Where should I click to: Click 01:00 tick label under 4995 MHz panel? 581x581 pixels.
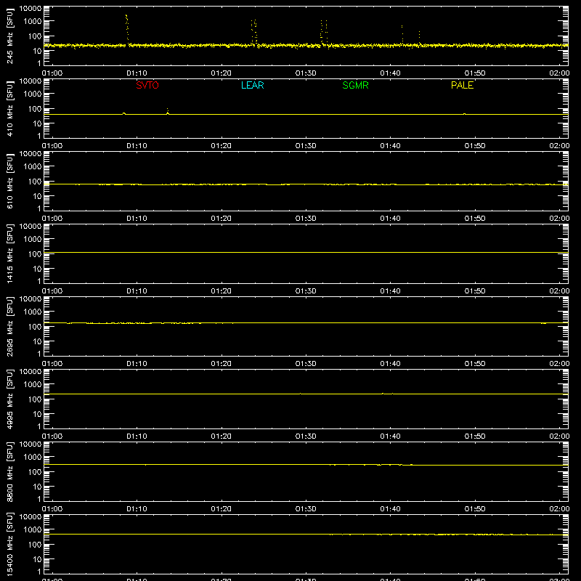point(52,436)
